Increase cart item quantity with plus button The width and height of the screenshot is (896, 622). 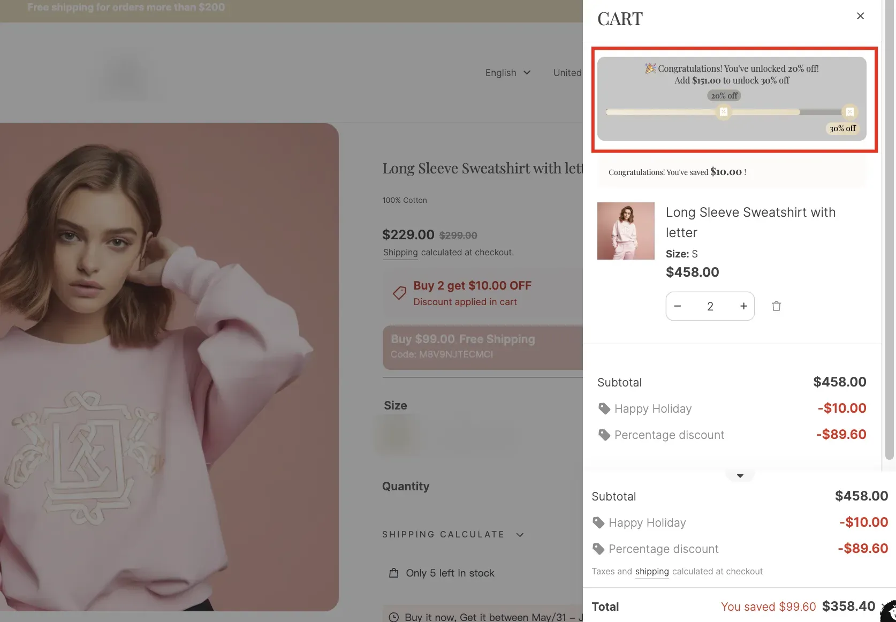pos(743,306)
